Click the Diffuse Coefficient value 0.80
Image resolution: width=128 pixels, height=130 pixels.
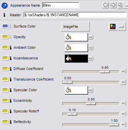[x=105, y=68]
